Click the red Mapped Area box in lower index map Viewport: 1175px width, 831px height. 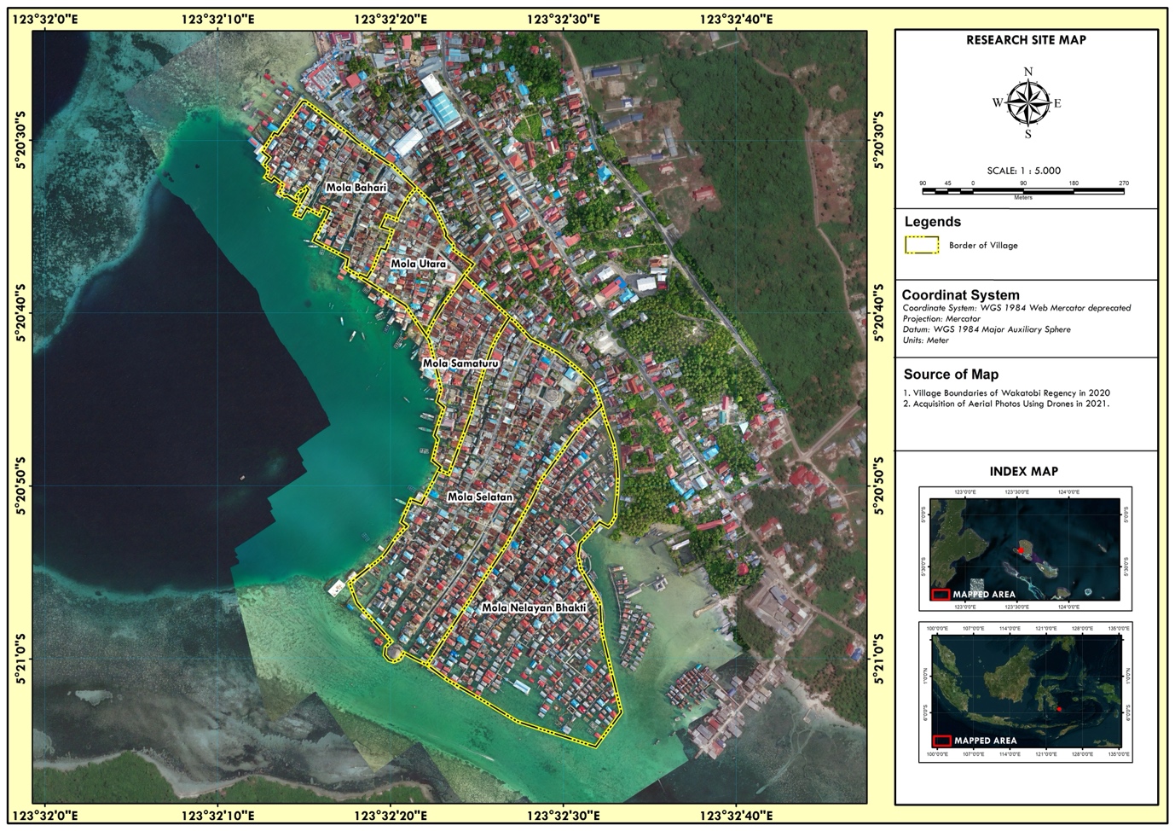(941, 741)
